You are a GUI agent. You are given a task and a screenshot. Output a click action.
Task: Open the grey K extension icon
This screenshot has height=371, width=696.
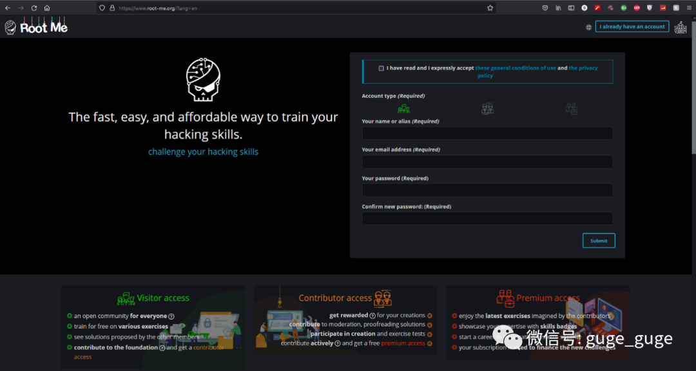[x=676, y=8]
